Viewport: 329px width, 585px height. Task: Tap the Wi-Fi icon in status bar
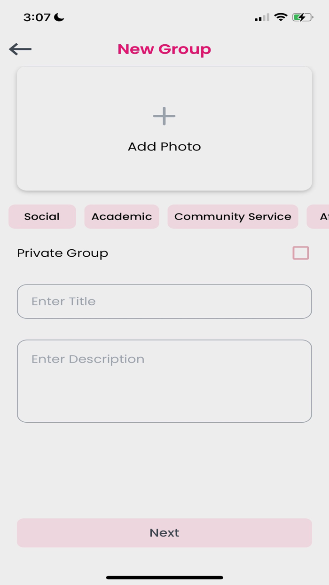(x=281, y=17)
